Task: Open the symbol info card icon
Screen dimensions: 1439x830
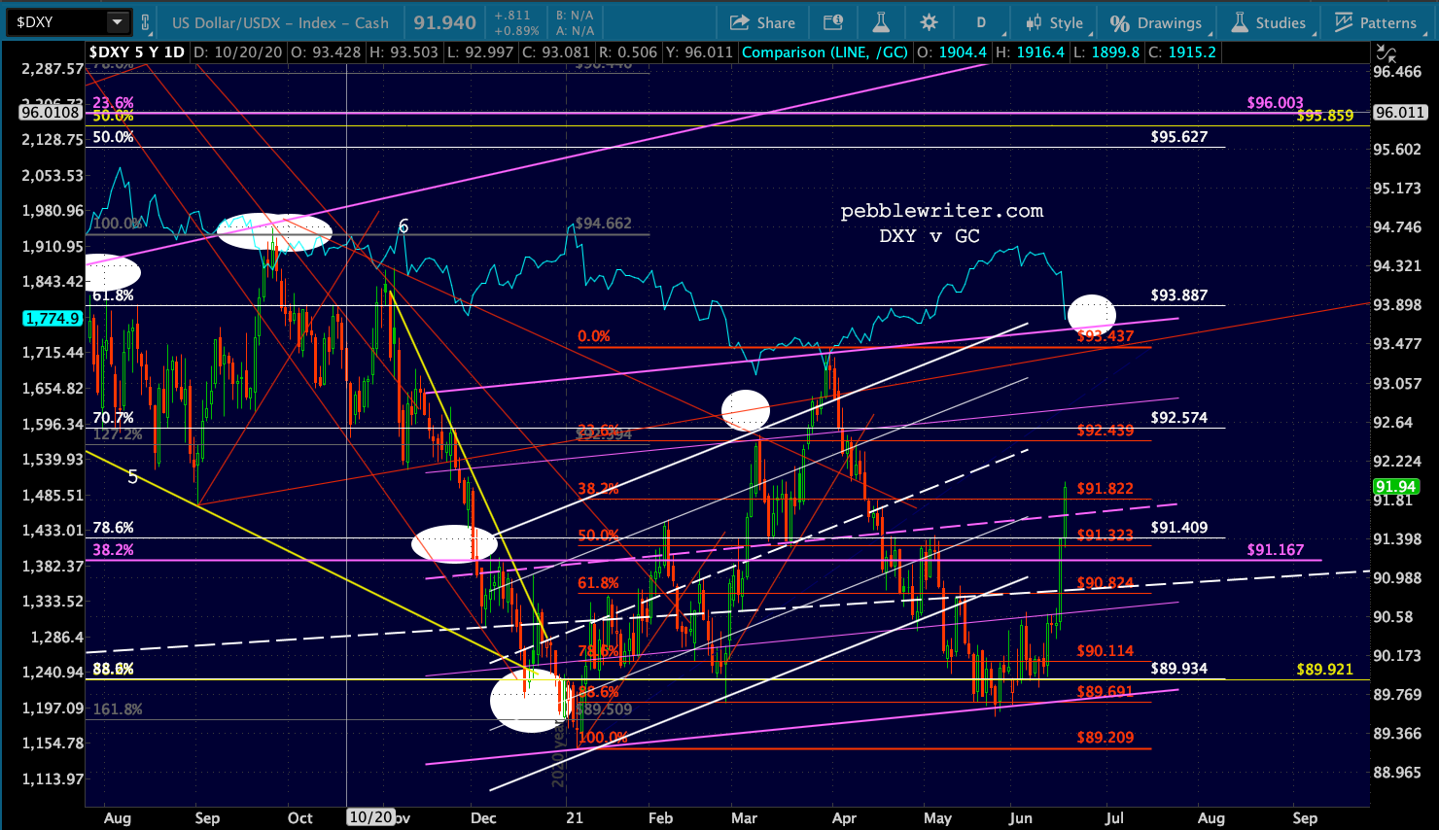Action: [833, 22]
